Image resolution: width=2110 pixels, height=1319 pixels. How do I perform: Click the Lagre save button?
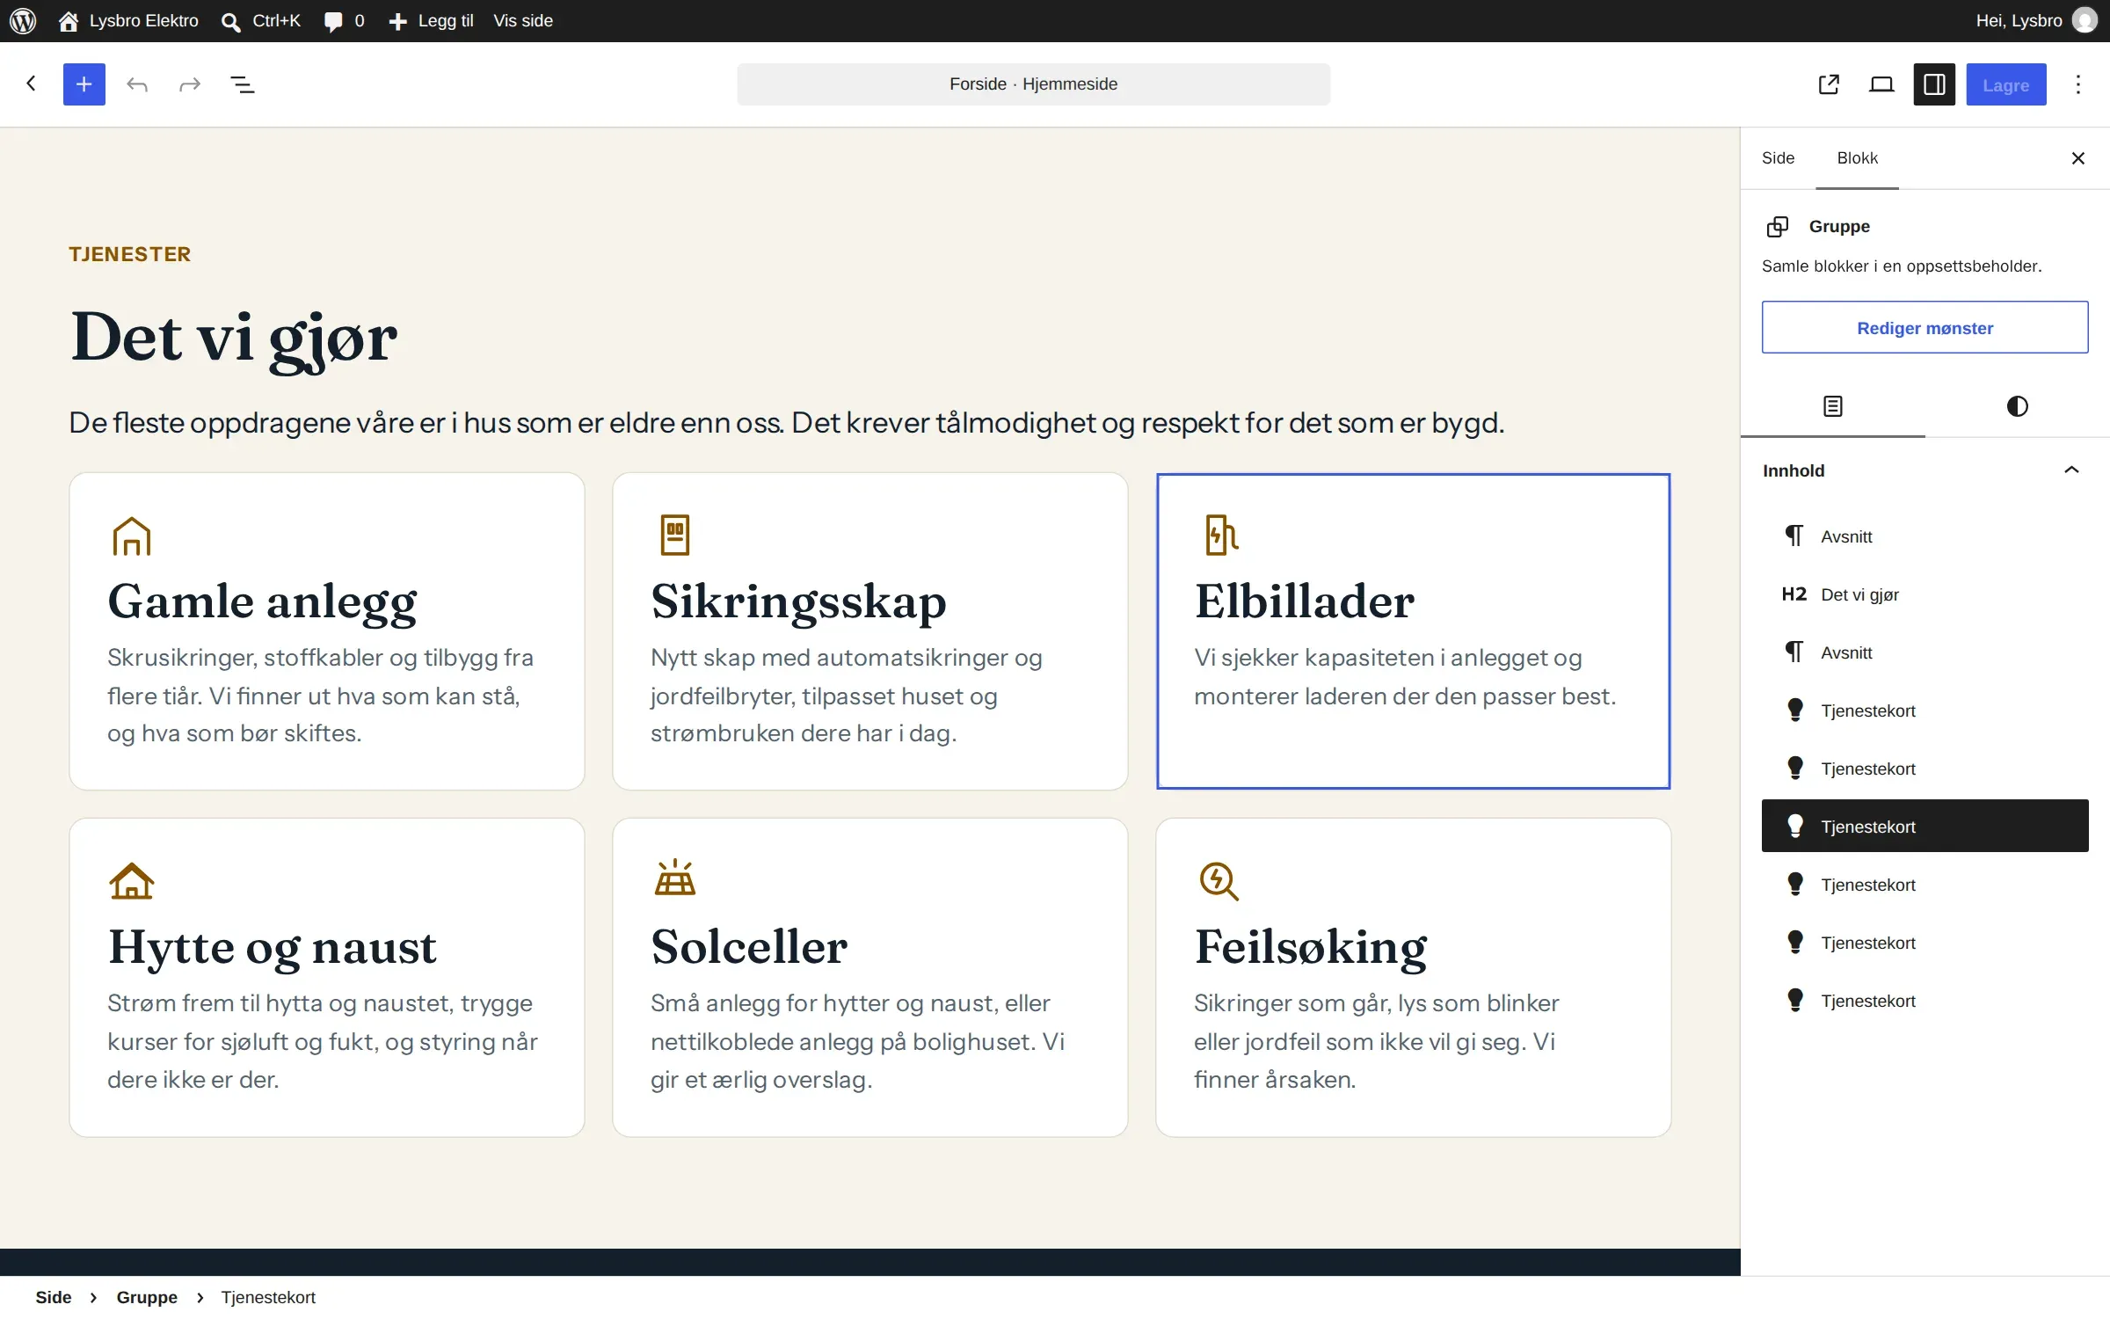point(2006,84)
